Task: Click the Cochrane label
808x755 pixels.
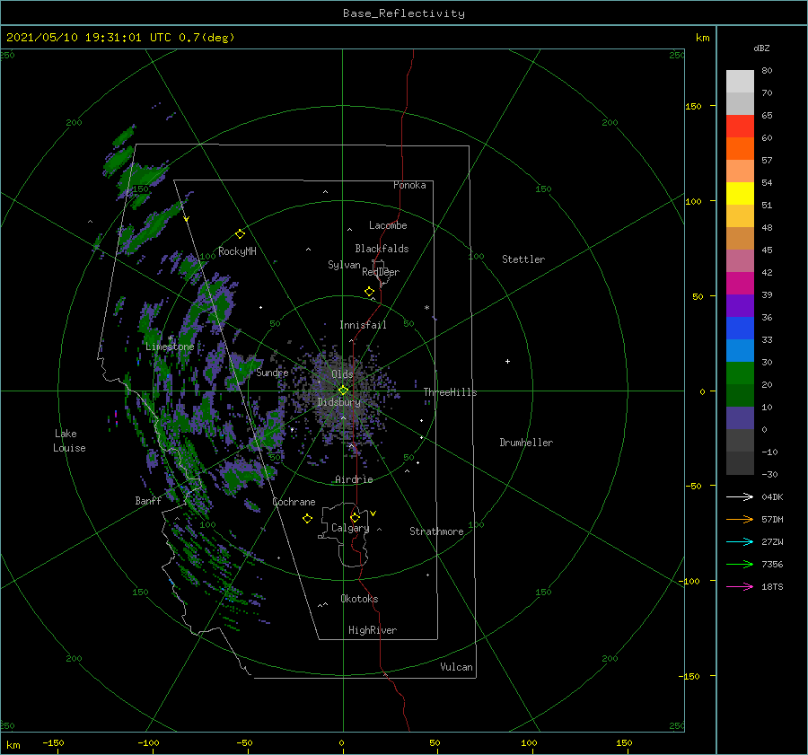Action: [294, 502]
